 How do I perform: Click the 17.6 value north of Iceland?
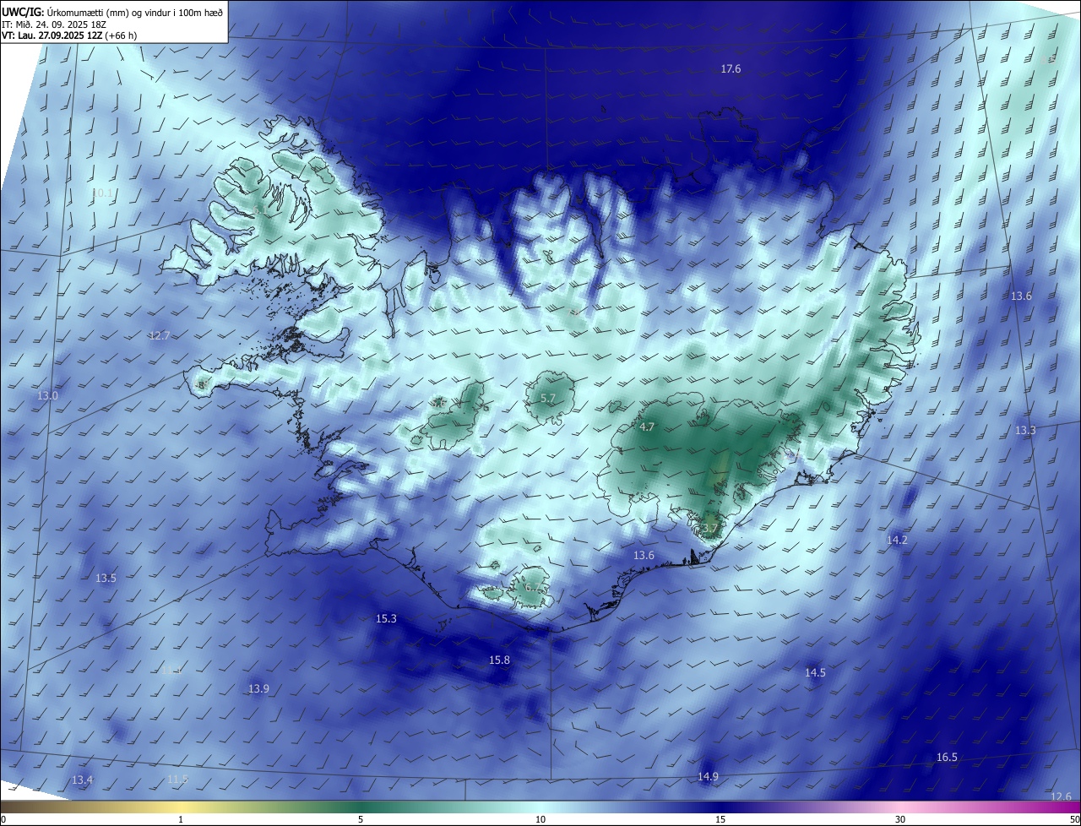pyautogui.click(x=731, y=68)
